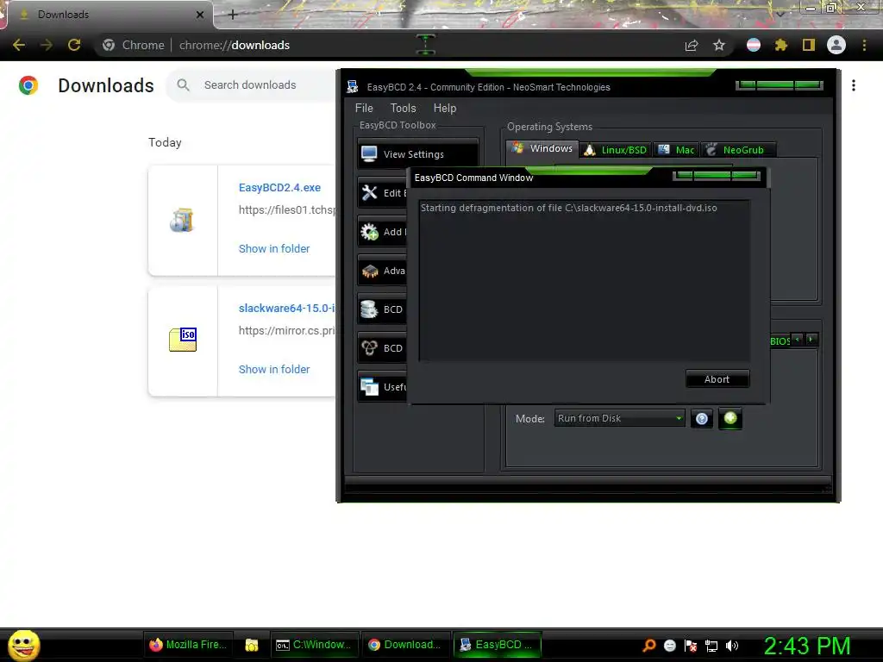This screenshot has width=883, height=662.
Task: Open the File menu in EasyBCD
Action: (x=364, y=108)
